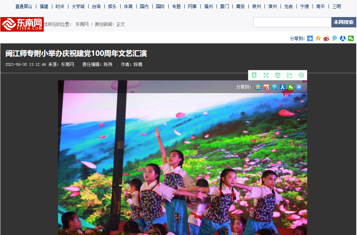The height and width of the screenshot is (235, 357).
Task: Share to Qzone from the page share bar above the article
Action: [x=318, y=38]
